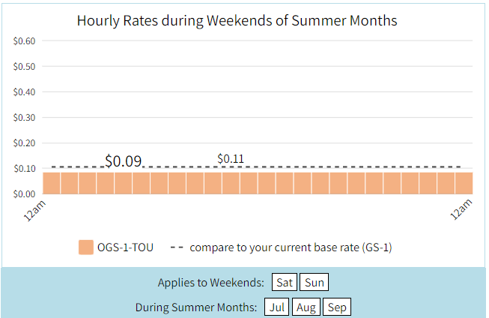
Task: Click the orange OGS-1-TOU legend swatch
Action: point(86,247)
